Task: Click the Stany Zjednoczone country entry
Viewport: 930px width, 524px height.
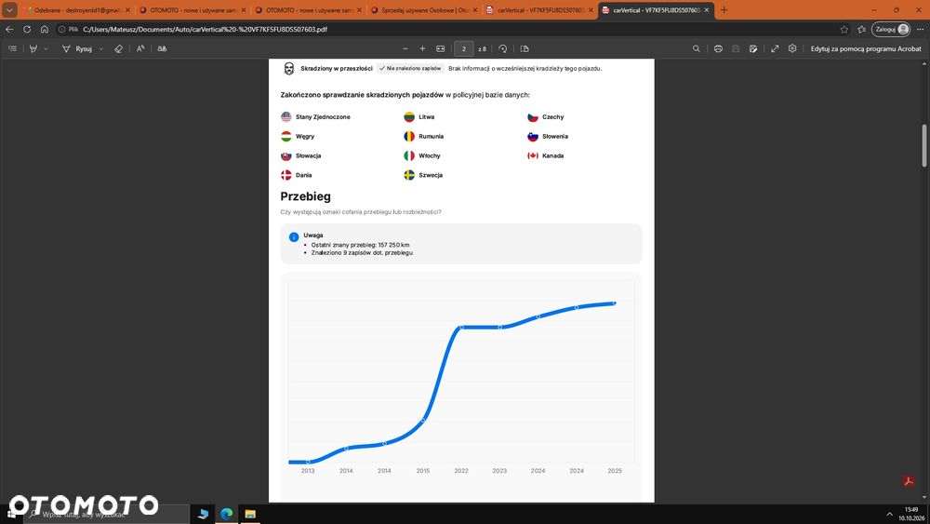Action: tap(315, 117)
